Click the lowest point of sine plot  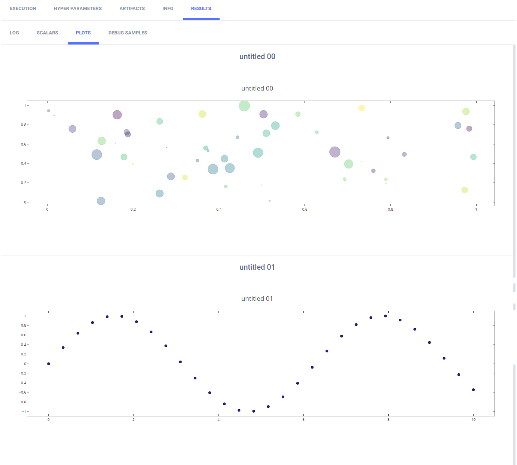pyautogui.click(x=254, y=411)
